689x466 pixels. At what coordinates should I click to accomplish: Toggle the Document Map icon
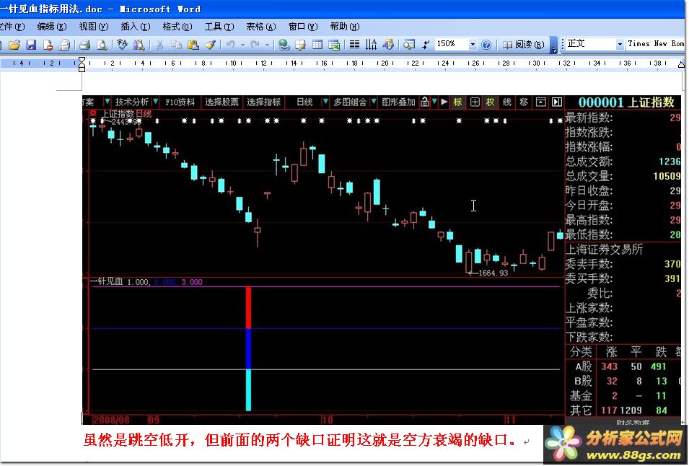click(x=409, y=44)
